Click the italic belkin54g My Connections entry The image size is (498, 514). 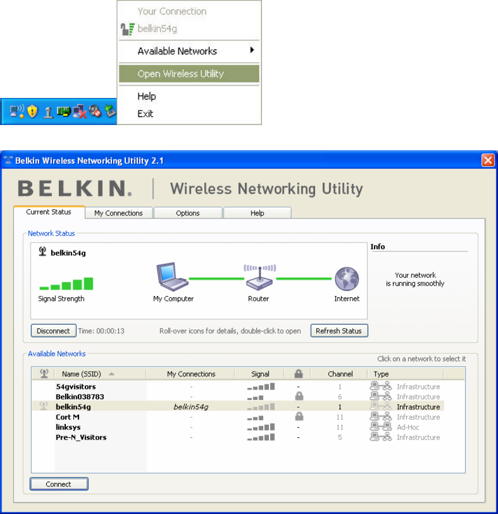coord(191,407)
